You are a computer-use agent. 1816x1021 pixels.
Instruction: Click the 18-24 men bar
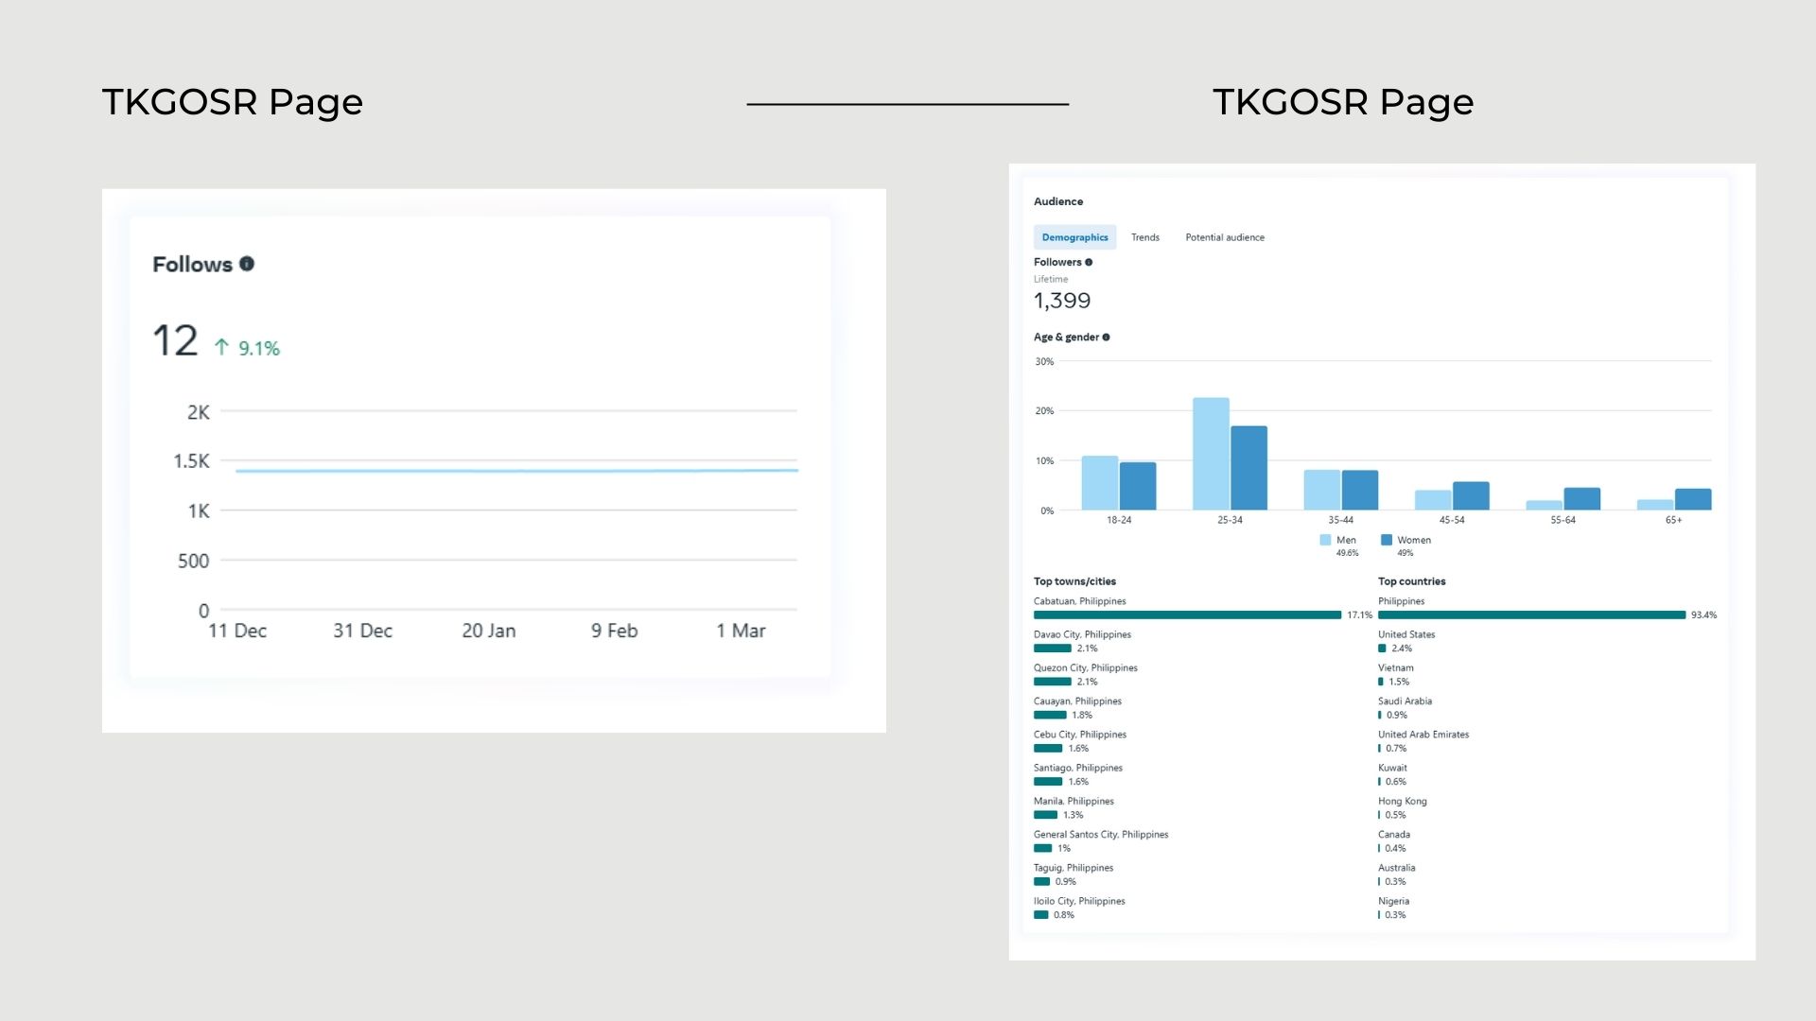1099,483
